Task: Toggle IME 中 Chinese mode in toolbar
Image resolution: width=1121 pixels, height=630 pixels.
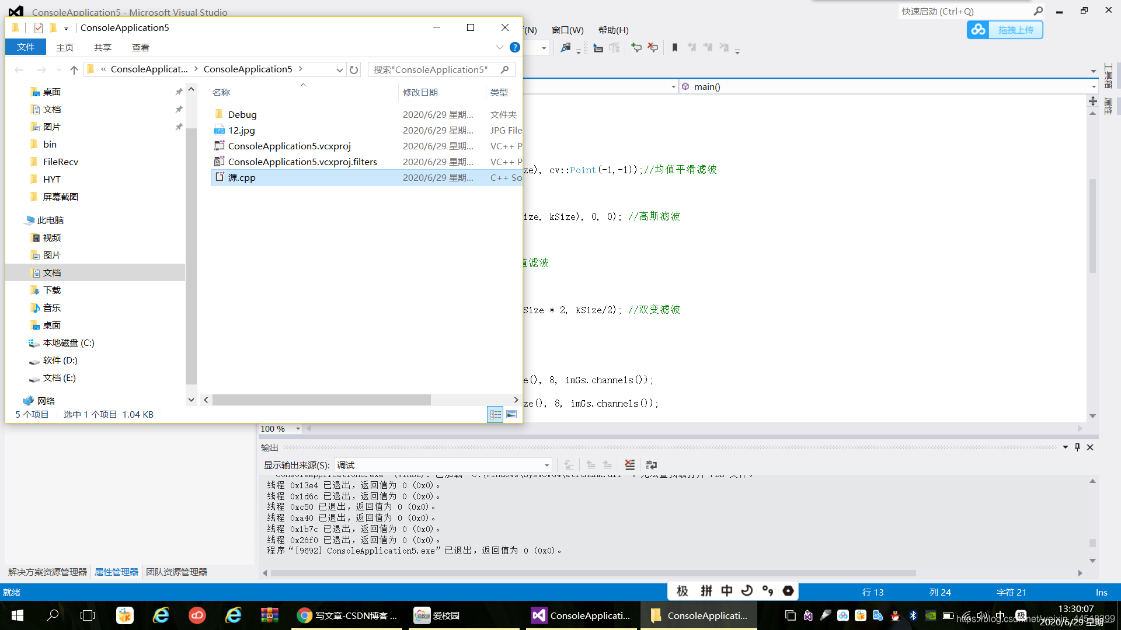Action: click(x=726, y=591)
